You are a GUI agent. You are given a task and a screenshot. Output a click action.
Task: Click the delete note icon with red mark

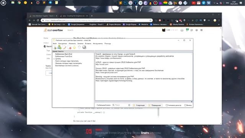[x=69, y=47]
